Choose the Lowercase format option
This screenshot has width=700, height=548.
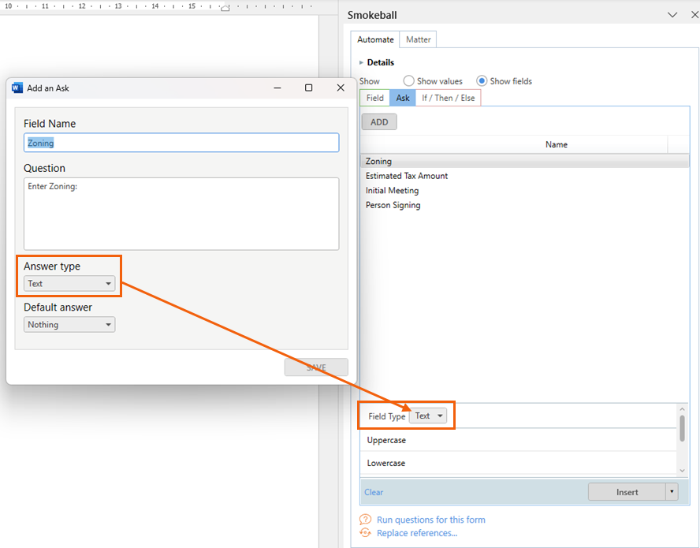[519, 463]
